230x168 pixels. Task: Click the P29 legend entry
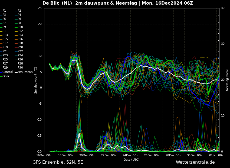coord(5,68)
